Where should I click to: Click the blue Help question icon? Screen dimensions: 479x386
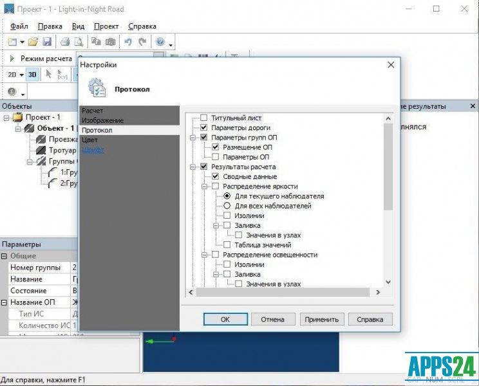point(160,42)
